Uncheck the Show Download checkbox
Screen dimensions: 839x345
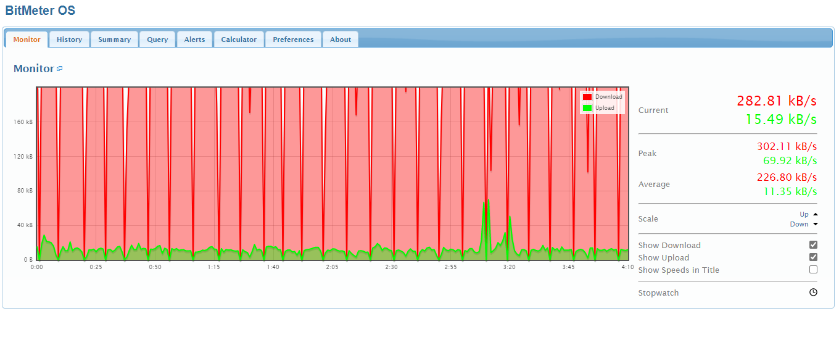coord(813,245)
